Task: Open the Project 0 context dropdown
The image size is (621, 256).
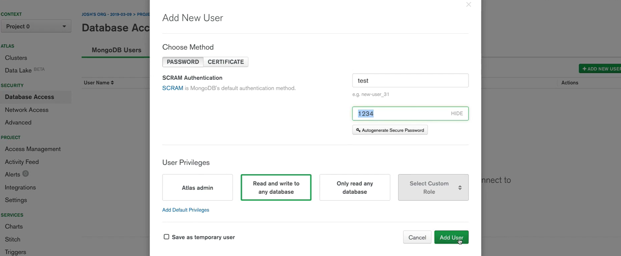Action: point(36,26)
